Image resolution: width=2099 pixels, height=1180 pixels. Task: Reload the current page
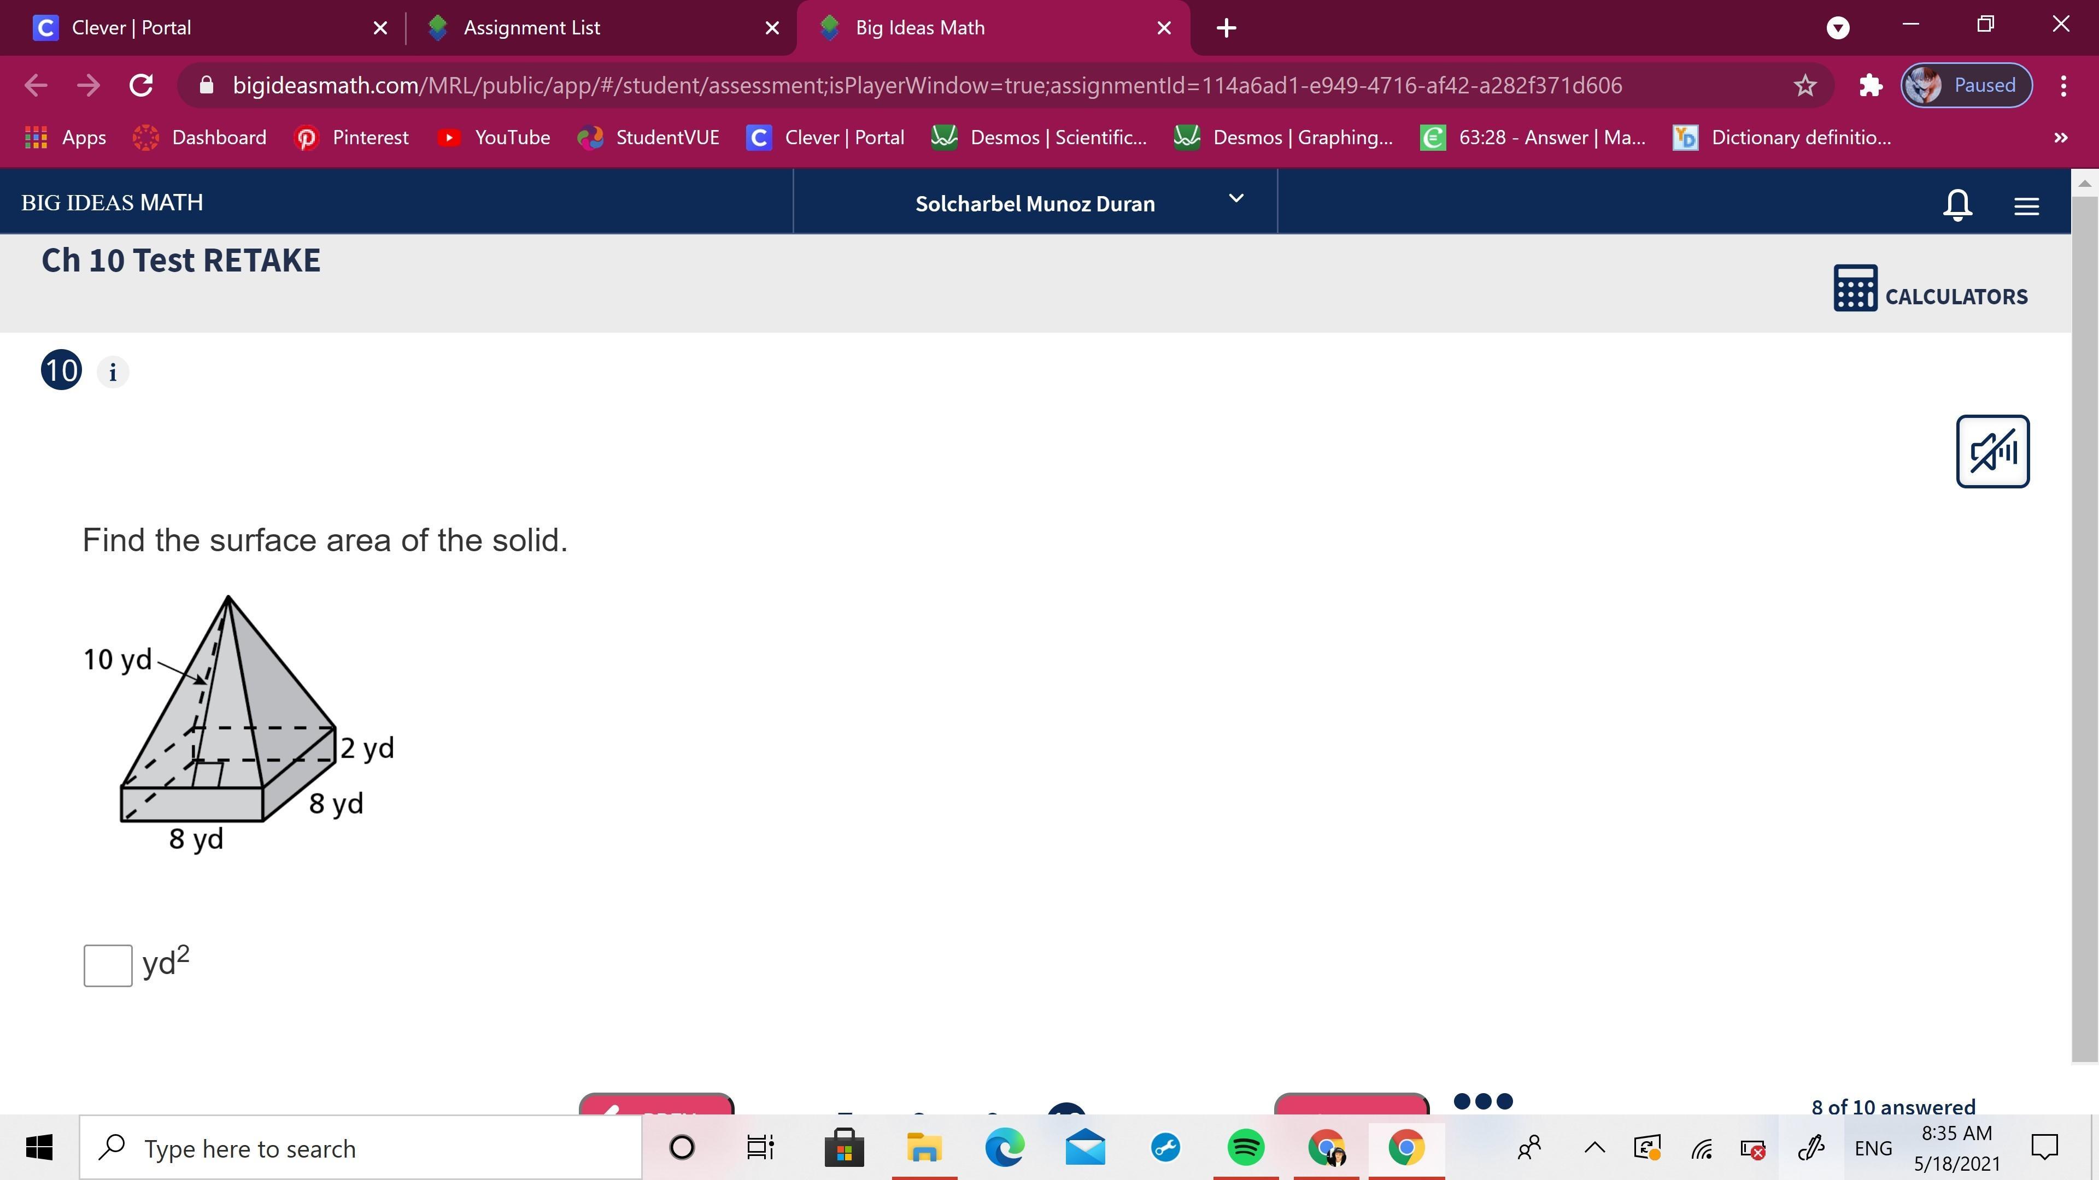[x=141, y=86]
